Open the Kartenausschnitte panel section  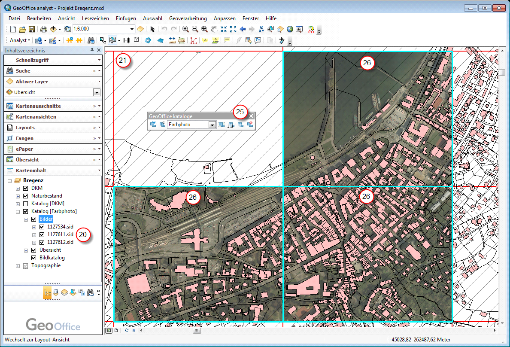pyautogui.click(x=38, y=106)
